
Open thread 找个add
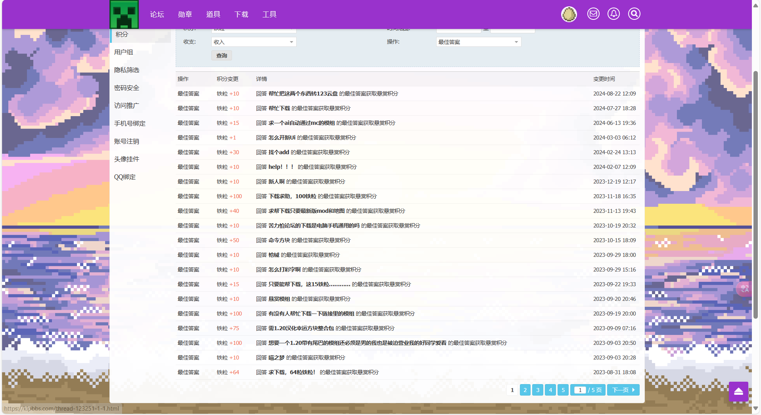point(279,153)
